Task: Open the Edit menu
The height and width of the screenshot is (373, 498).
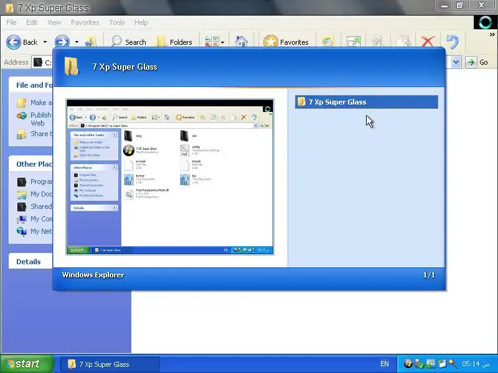Action: click(x=32, y=22)
